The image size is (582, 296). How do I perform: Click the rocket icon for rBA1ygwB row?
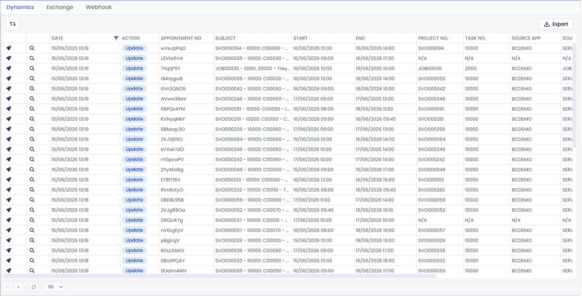pyautogui.click(x=9, y=78)
